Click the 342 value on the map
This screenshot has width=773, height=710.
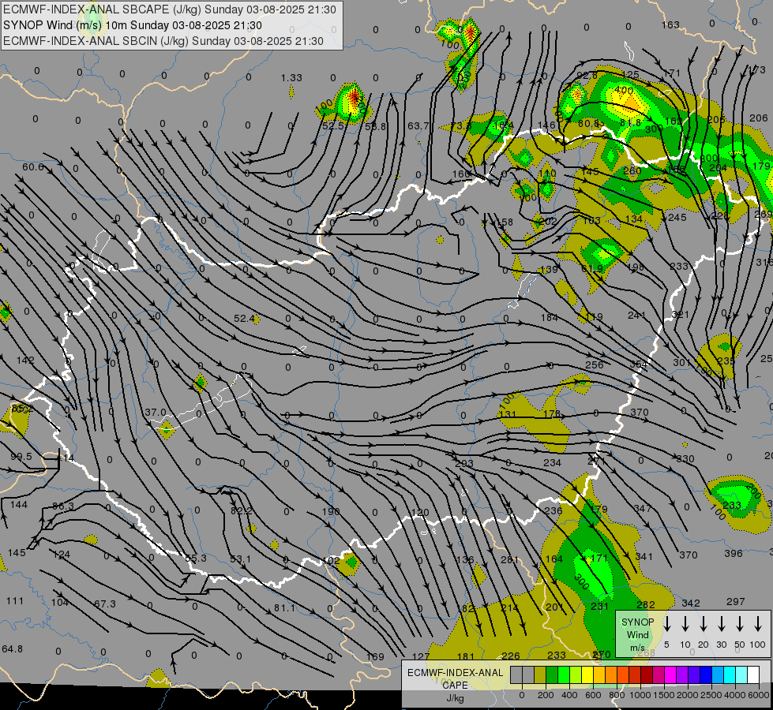pos(691,603)
